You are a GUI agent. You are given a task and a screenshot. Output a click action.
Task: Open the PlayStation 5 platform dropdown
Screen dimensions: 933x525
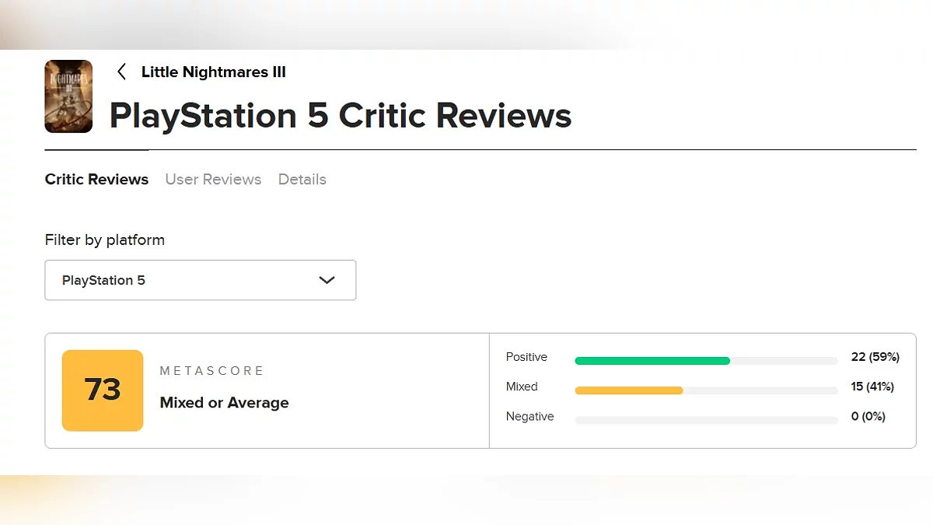pos(200,280)
